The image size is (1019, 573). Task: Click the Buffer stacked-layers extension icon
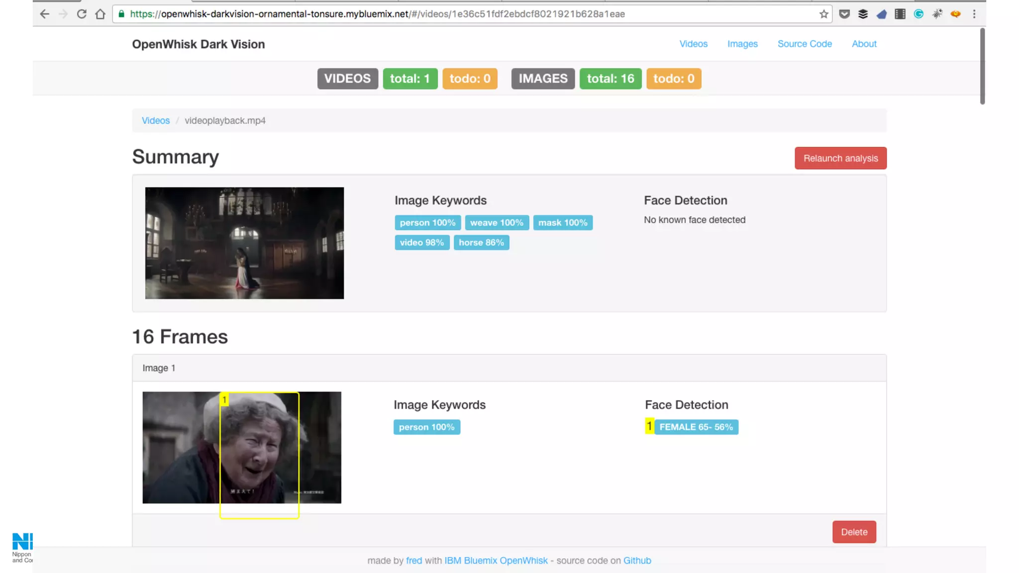click(x=863, y=14)
